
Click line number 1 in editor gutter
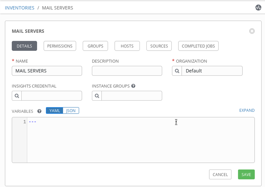25,122
